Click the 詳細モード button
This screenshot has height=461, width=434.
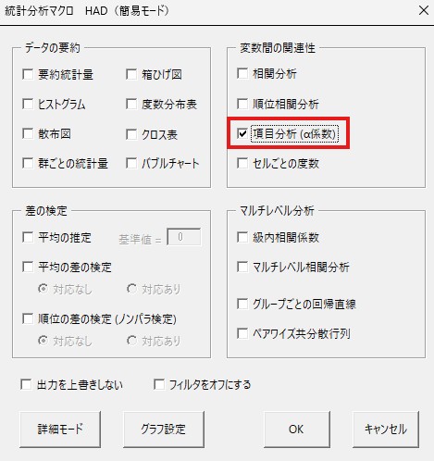tap(60, 430)
